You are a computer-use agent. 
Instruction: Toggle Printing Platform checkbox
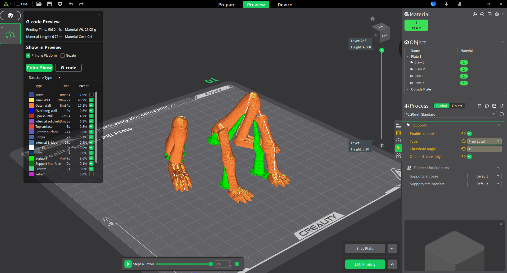[x=28, y=56]
